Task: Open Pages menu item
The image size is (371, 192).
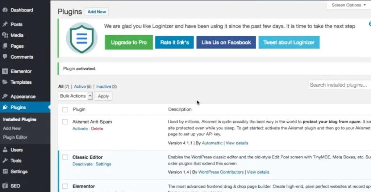Action: click(17, 46)
